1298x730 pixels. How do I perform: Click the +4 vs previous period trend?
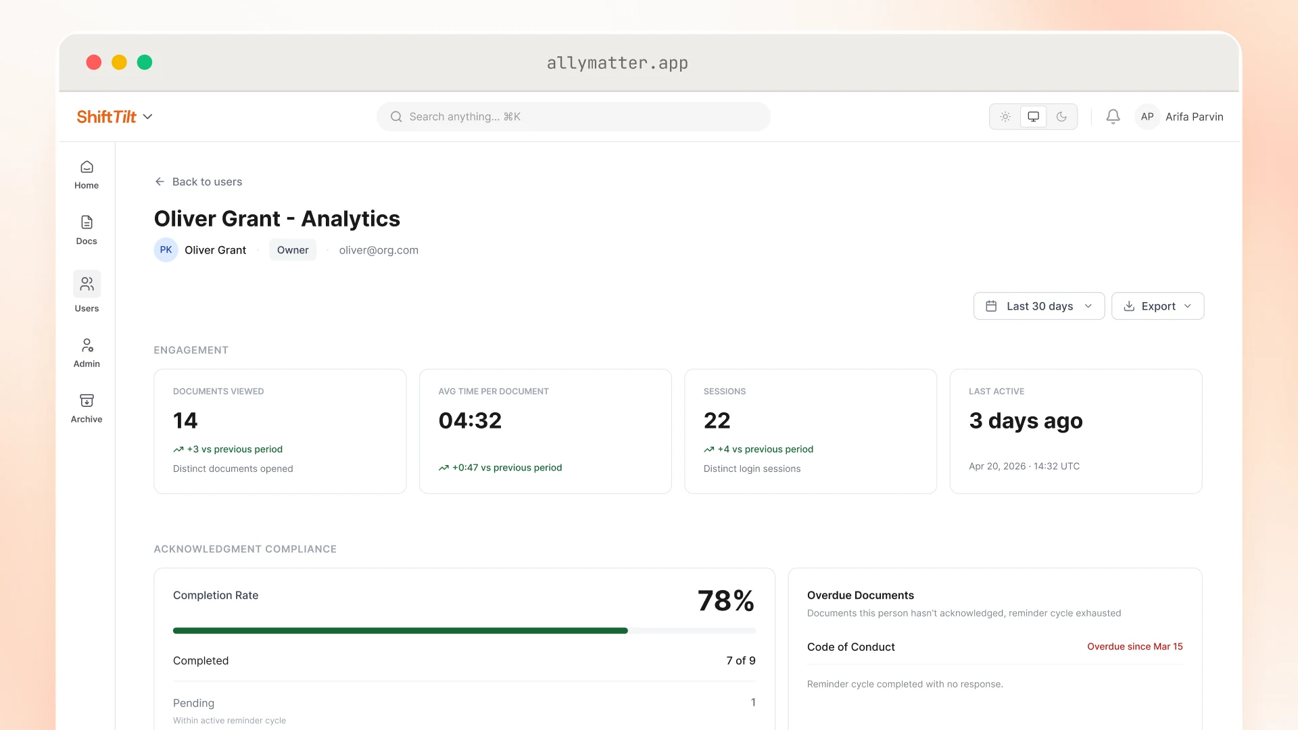point(759,449)
